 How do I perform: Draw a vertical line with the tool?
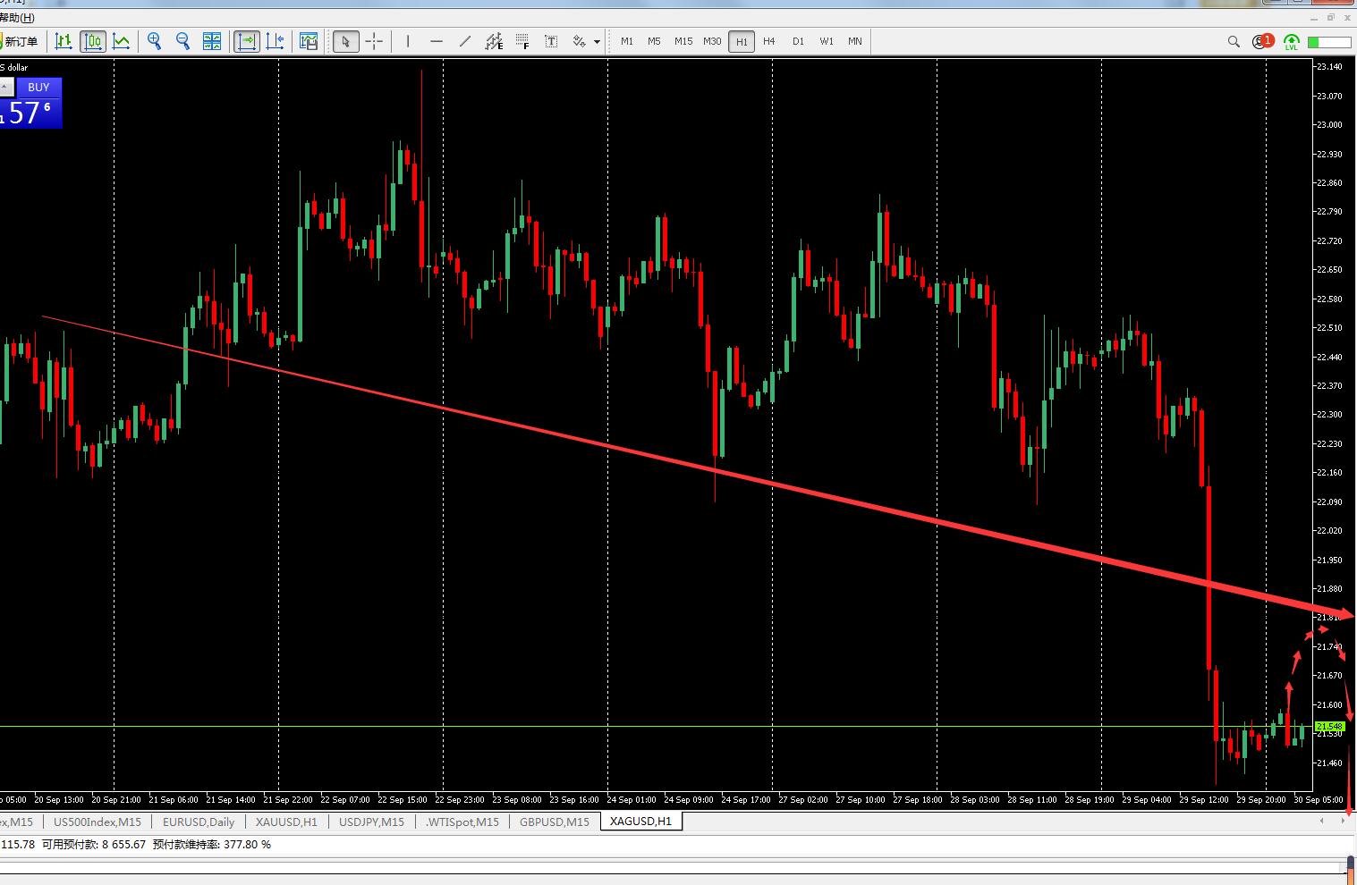[x=408, y=41]
